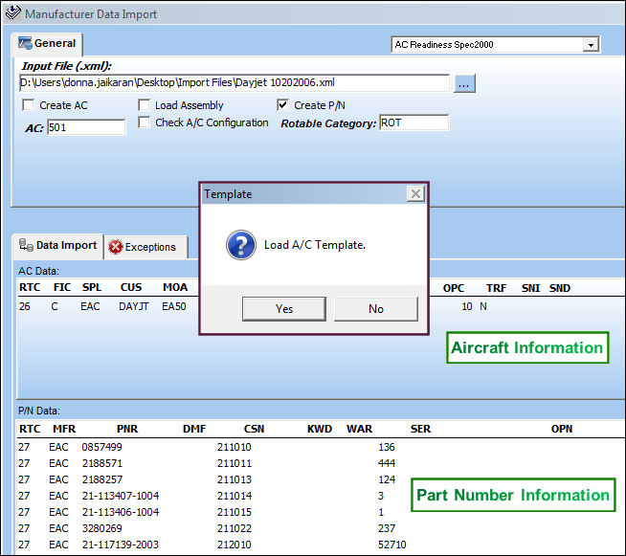Select part number 21-113406-1004
Viewport: 626px width, 556px height.
(121, 512)
